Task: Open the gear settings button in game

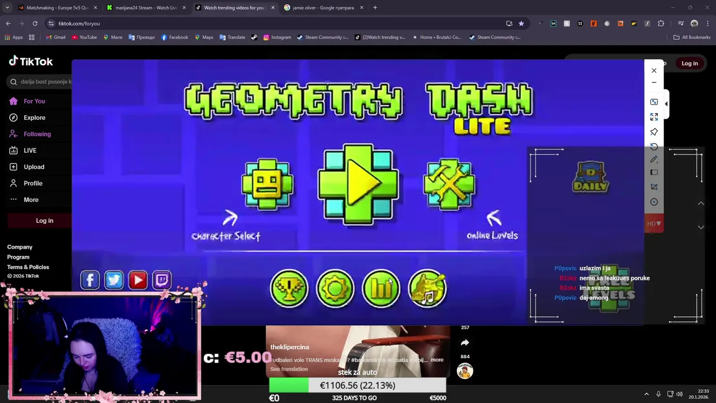Action: [x=335, y=289]
